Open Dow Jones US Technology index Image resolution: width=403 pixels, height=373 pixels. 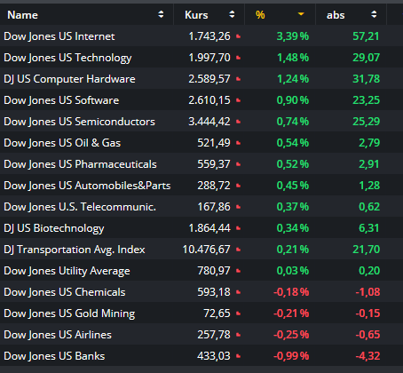(x=67, y=58)
